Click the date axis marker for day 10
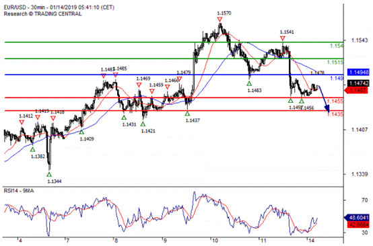The width and height of the screenshot is (373, 246). pos(214,241)
